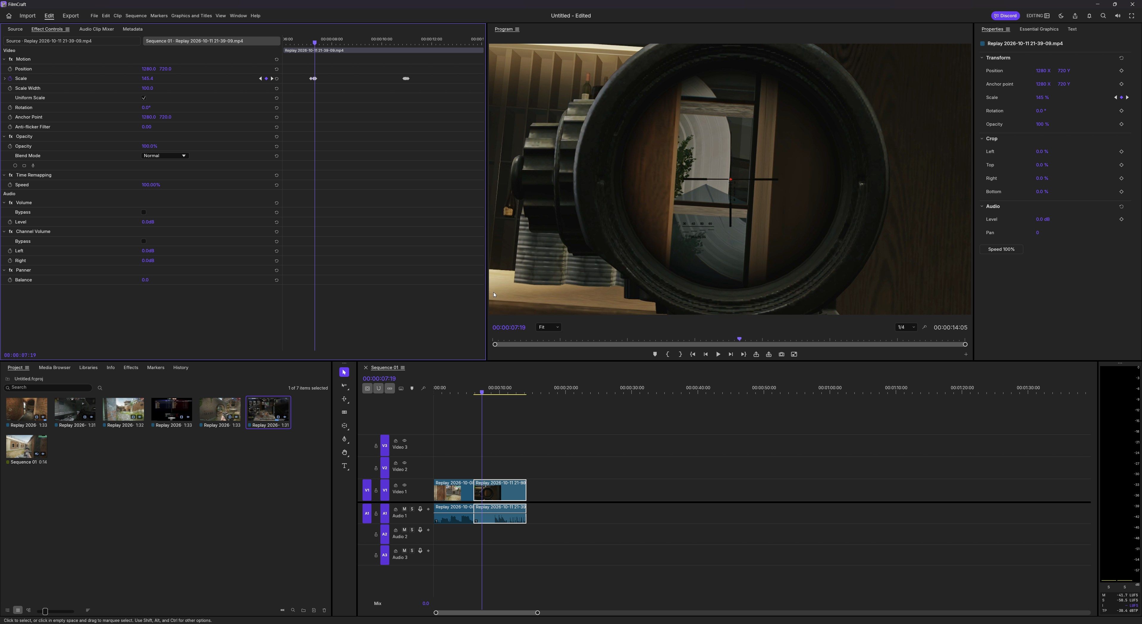The width and height of the screenshot is (1142, 624).
Task: Switch Project panel to list view
Action: (7, 610)
